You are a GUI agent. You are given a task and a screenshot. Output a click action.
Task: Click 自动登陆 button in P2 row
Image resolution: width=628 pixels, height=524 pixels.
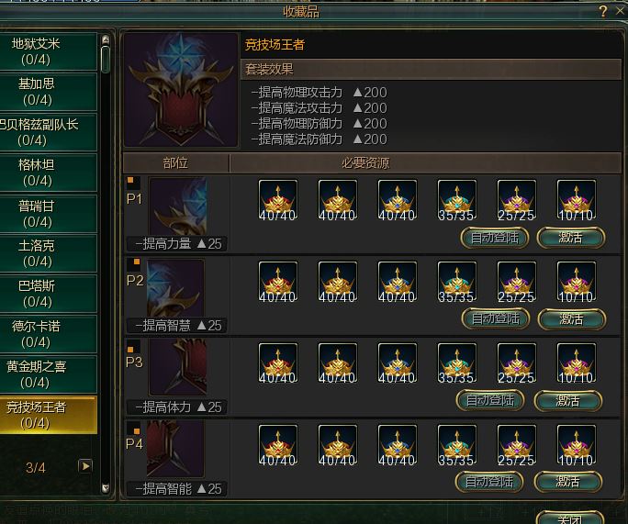point(496,319)
